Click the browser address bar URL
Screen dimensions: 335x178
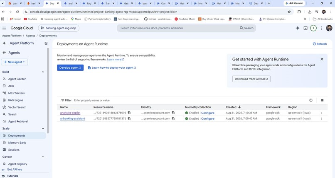tap(103, 12)
